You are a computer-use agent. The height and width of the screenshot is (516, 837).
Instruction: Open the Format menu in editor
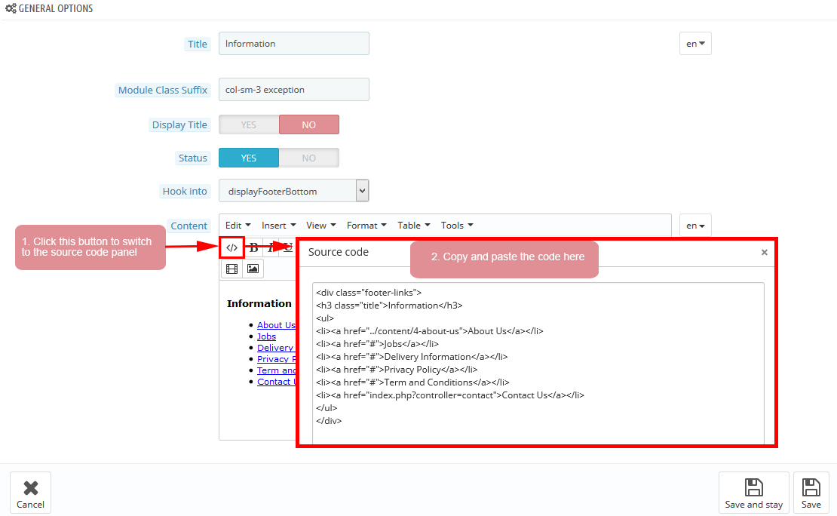pos(366,226)
